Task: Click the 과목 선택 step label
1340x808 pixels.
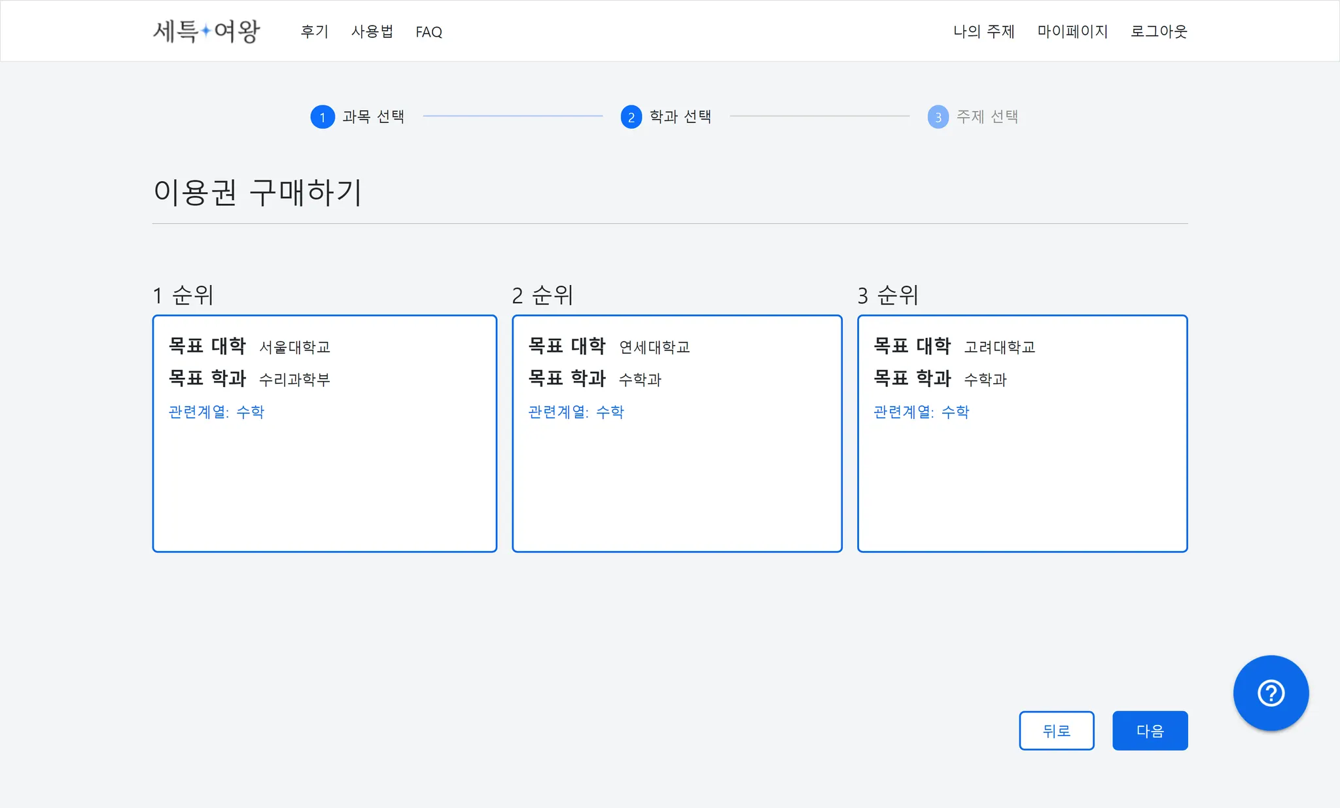Action: coord(373,117)
